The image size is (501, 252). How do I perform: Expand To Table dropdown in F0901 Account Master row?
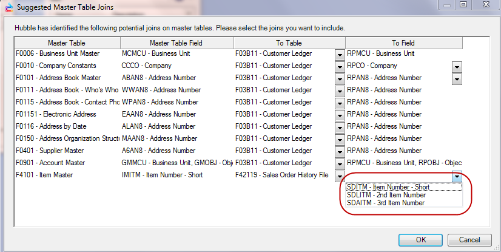[340, 163]
